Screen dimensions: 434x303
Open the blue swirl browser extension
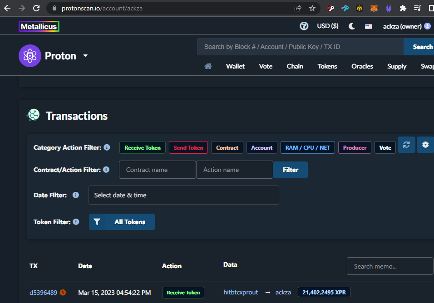(x=345, y=8)
